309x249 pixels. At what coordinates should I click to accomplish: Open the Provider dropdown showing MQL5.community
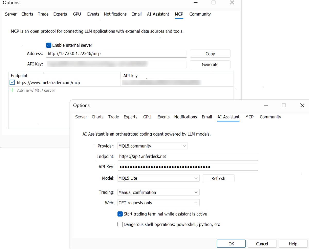152,146
